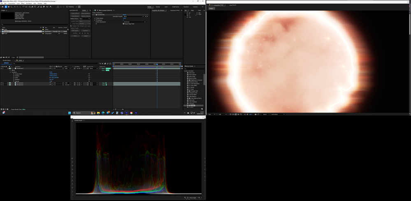Viewport: 411px width, 201px height.
Task: Click the Windows Start button
Action: 70,113
